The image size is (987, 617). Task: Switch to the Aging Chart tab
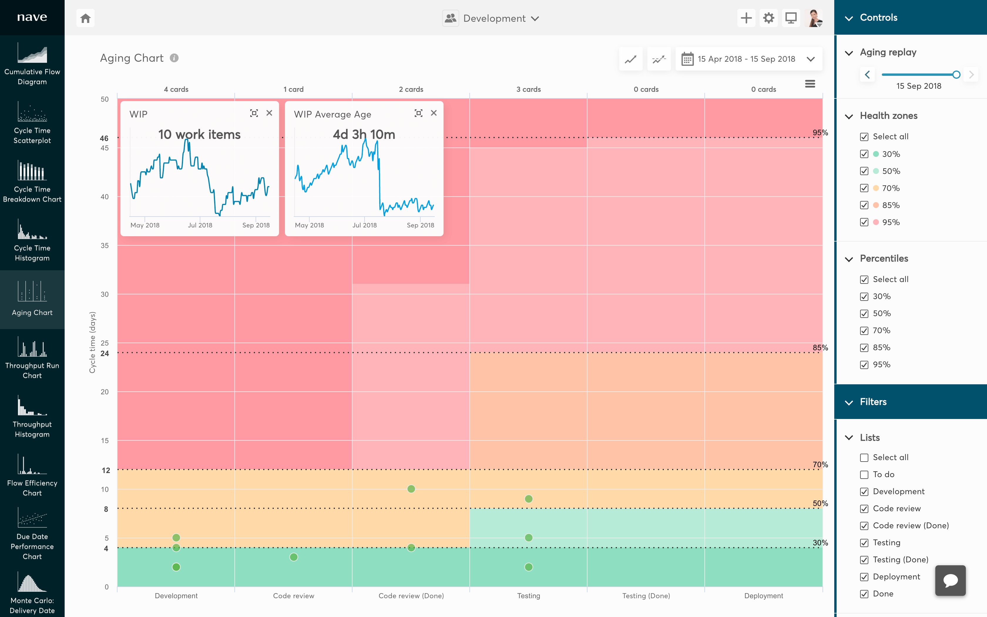click(x=32, y=300)
